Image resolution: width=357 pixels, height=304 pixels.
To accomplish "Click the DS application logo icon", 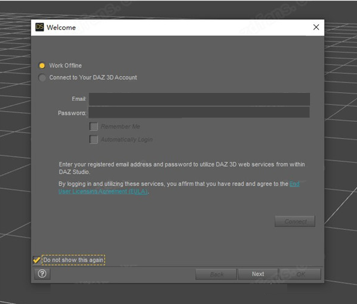I will (40, 27).
